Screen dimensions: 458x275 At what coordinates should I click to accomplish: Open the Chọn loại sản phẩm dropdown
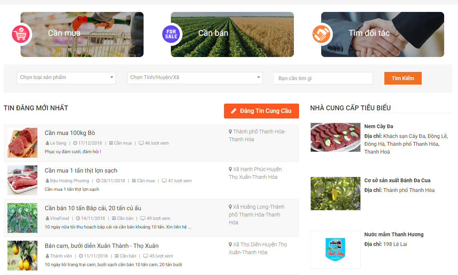(66, 78)
